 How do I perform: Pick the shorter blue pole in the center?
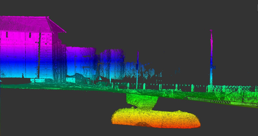137,69
